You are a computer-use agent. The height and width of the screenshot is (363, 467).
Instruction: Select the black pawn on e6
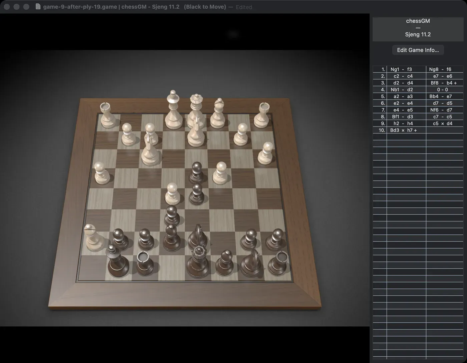[172, 216]
